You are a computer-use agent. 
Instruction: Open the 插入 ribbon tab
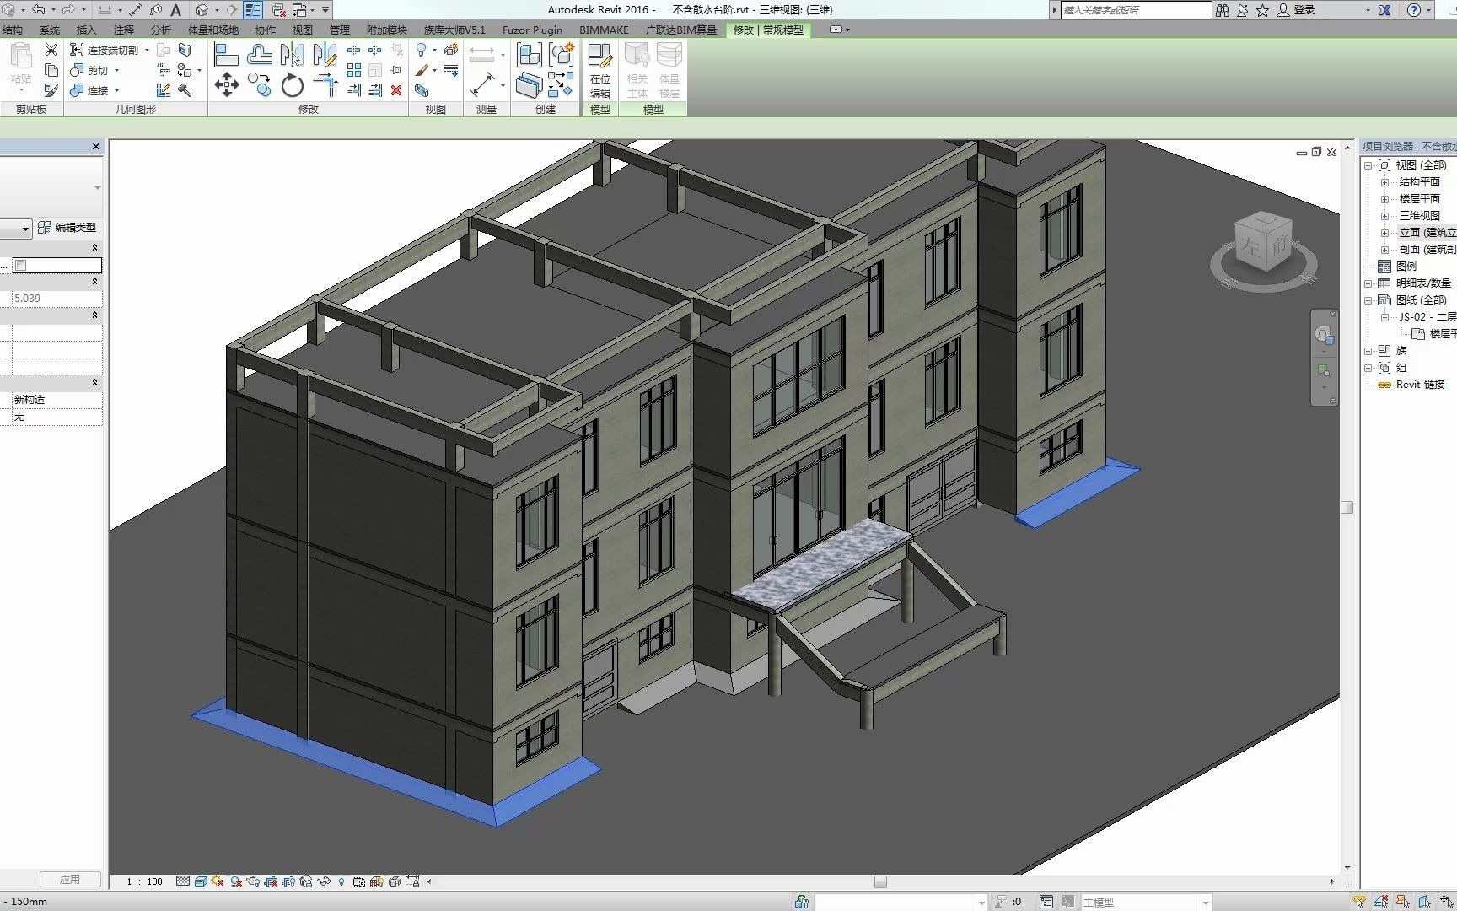(x=87, y=30)
